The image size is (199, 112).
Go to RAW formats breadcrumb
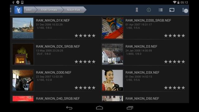(49, 10)
